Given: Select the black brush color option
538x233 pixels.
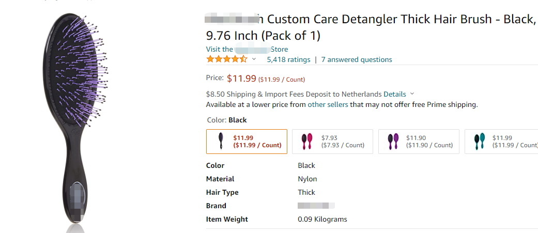Looking at the screenshot, I should [247, 142].
